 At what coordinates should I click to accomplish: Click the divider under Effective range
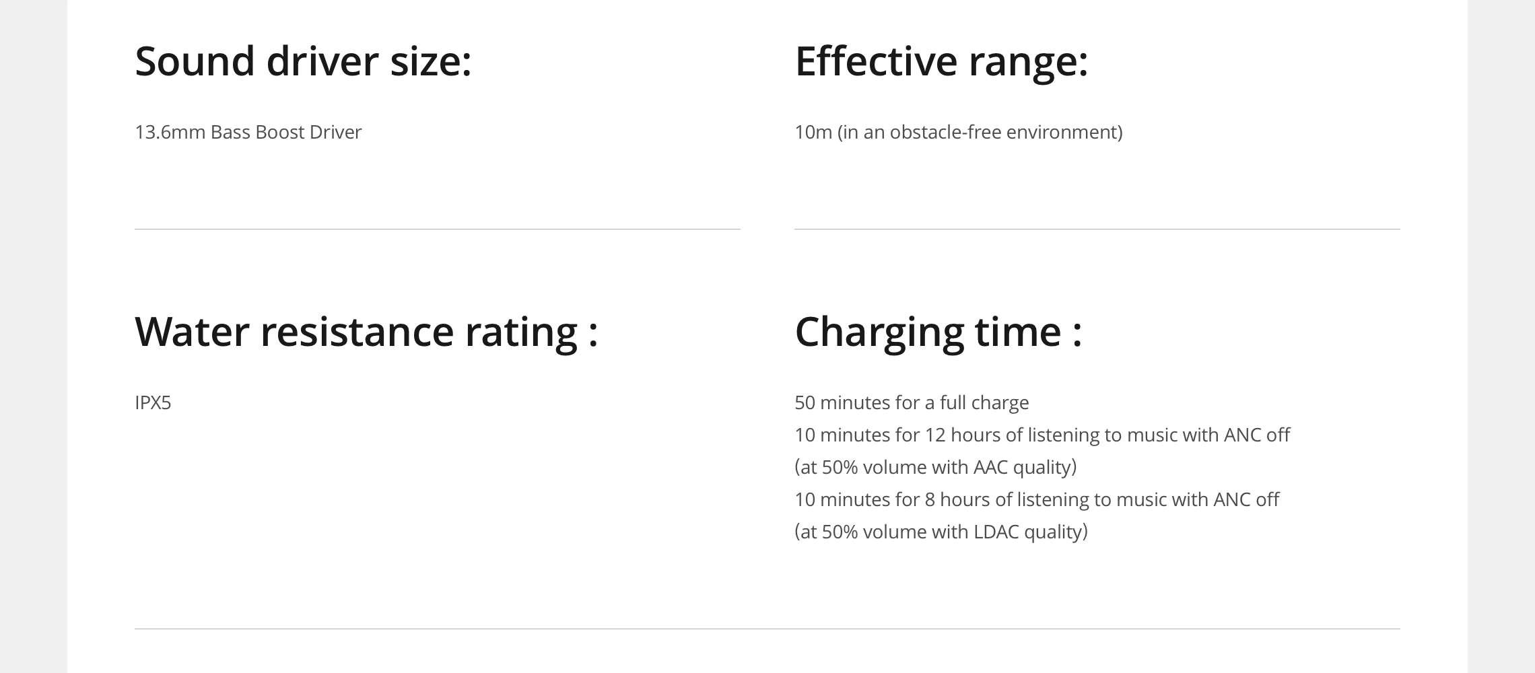(x=1097, y=229)
